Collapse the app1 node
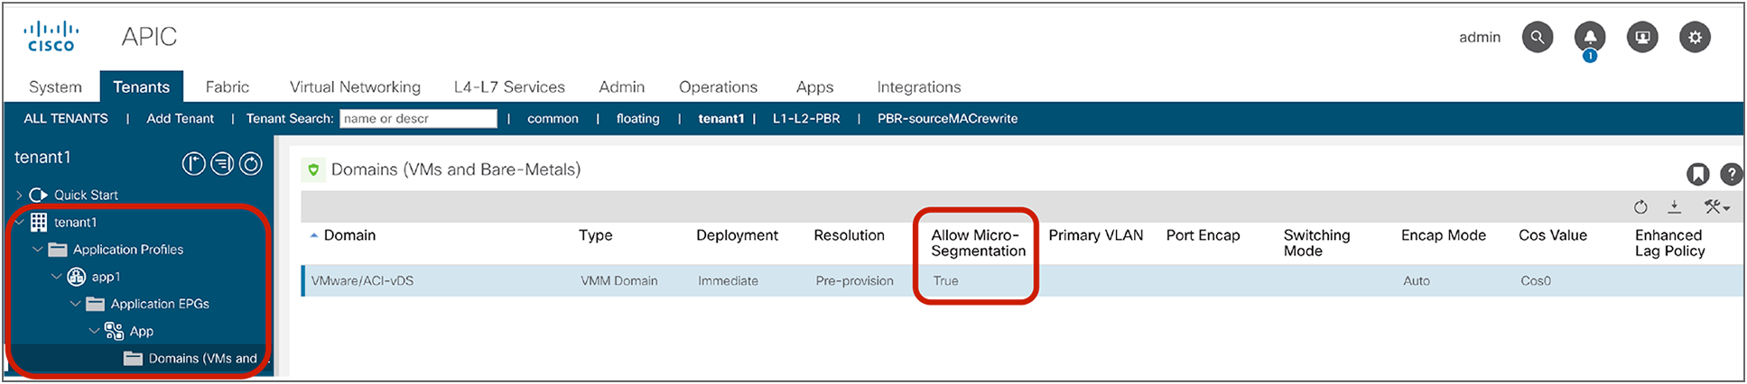This screenshot has width=1747, height=384. click(x=56, y=277)
